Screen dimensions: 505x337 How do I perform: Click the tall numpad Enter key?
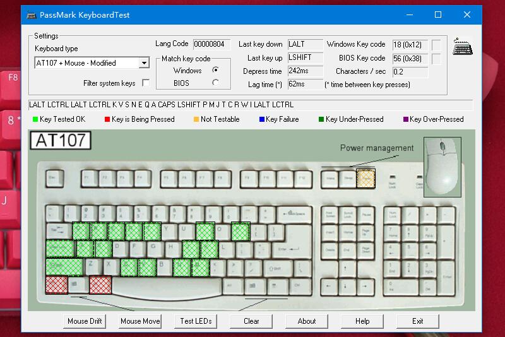(447, 278)
